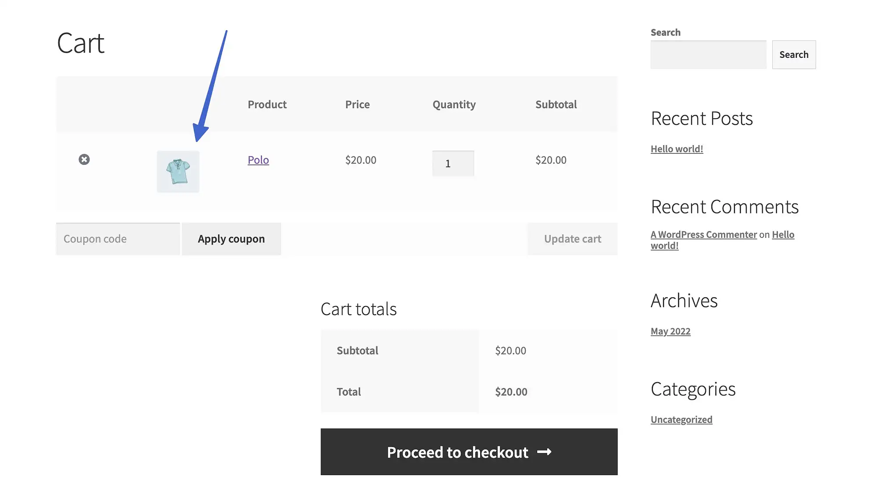
Task: Click the coupon code input field
Action: click(118, 238)
